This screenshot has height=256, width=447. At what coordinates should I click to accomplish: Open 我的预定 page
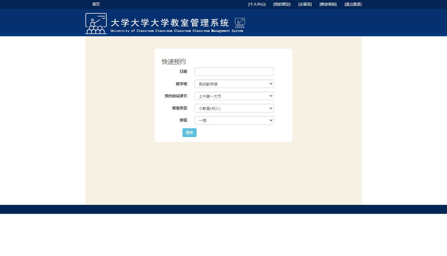click(282, 4)
